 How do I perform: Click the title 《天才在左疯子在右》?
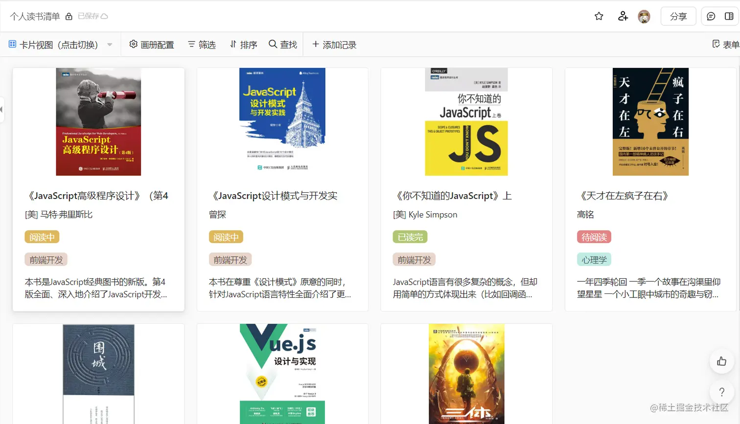623,196
